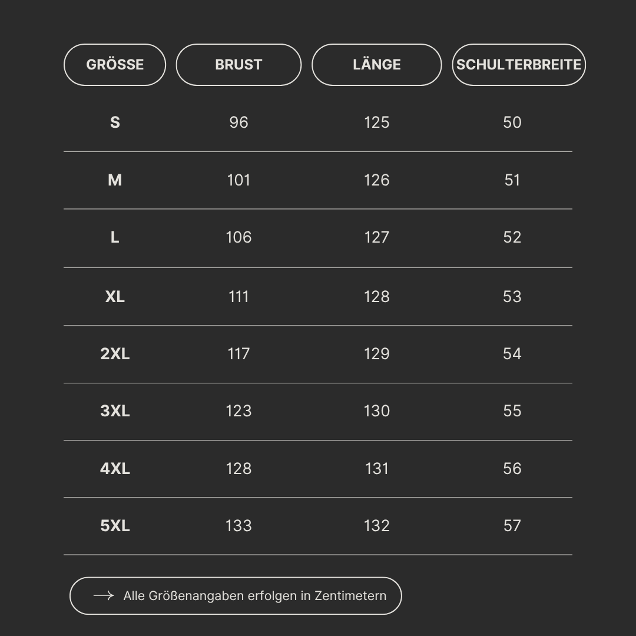The width and height of the screenshot is (636, 636).
Task: Select the LÄNGE column header
Action: point(376,65)
